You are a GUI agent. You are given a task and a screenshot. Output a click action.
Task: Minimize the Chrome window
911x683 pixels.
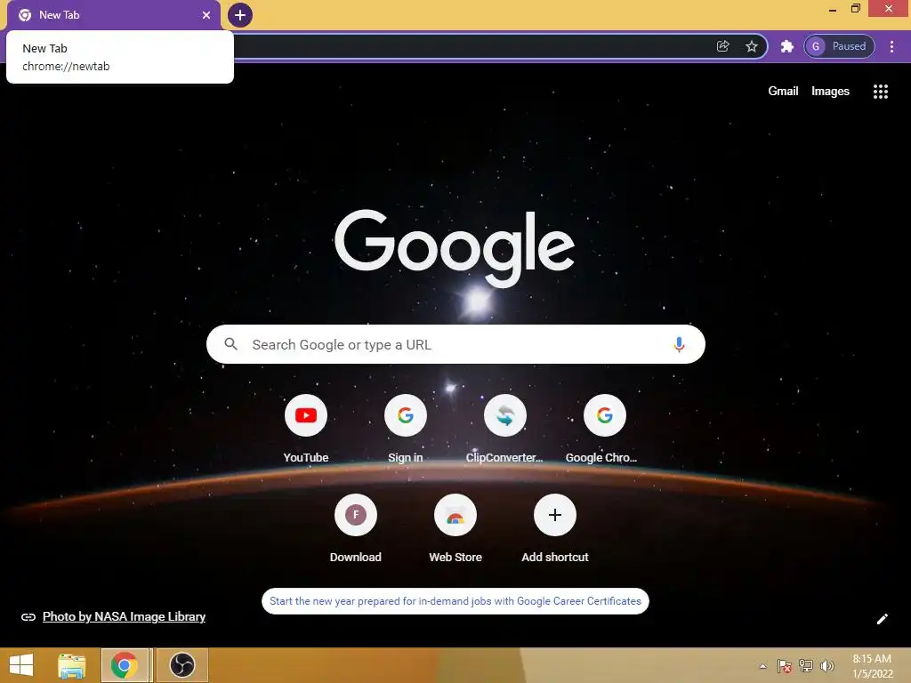(x=832, y=9)
